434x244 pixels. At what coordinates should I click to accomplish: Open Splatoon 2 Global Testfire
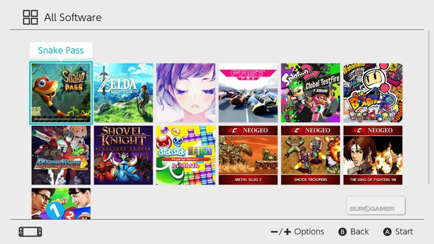(x=311, y=93)
